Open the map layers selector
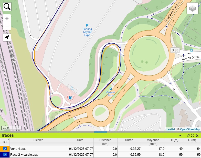The image size is (201, 158). pyautogui.click(x=193, y=8)
